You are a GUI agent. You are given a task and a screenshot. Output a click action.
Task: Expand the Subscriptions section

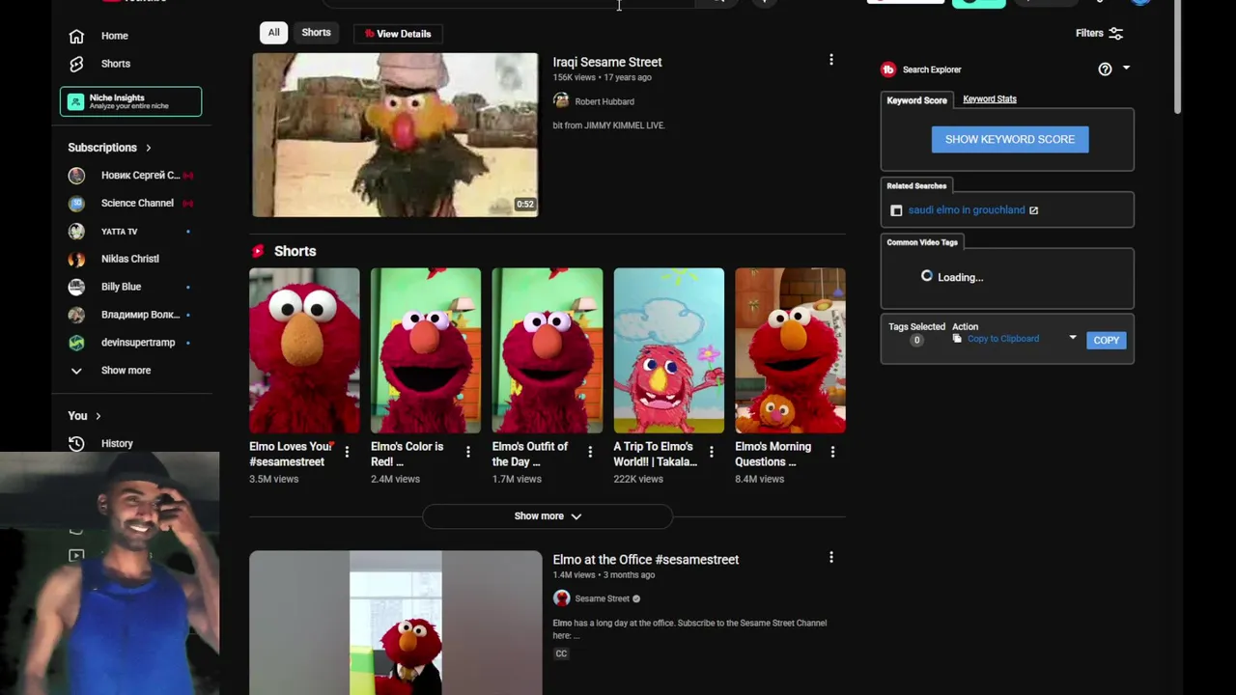148,148
